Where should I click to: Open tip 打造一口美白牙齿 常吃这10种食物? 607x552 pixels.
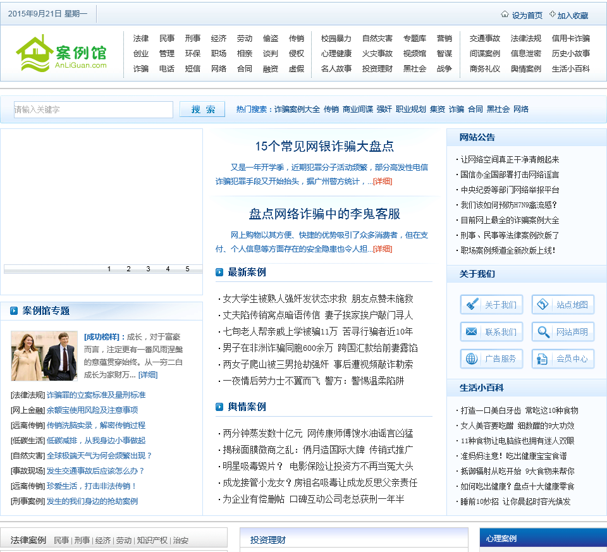[x=519, y=410]
